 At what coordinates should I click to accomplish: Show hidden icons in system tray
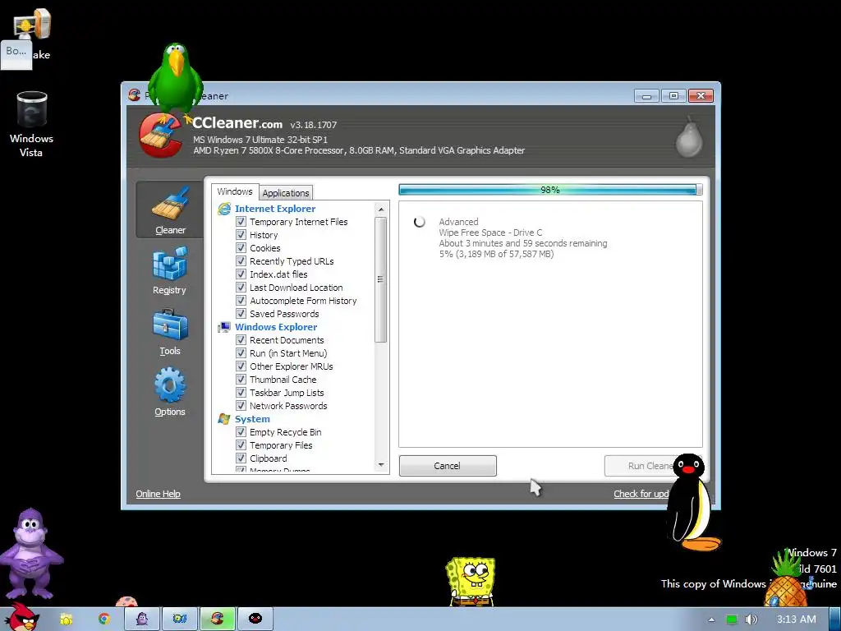712,619
